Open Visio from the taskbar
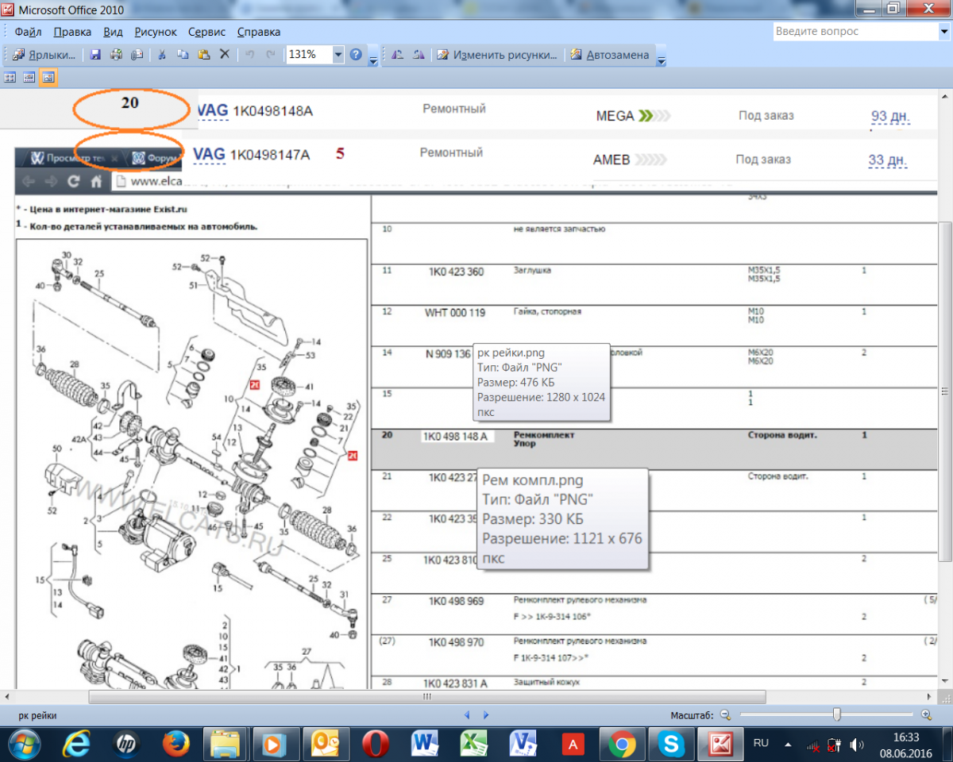This screenshot has height=762, width=953. 523,745
